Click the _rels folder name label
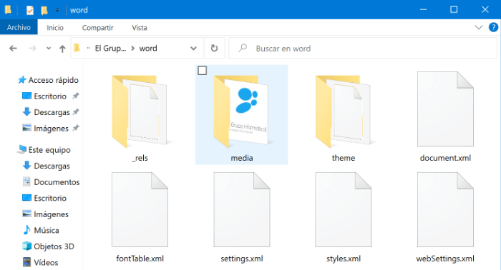This screenshot has width=501, height=270. pos(140,158)
